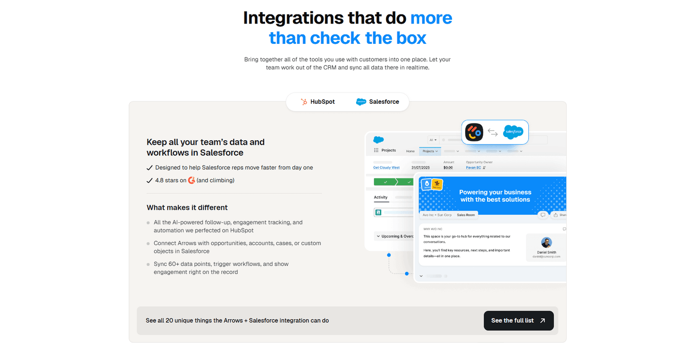Switch to the Salesforce integration tab
Screen dimensions: 694x343
377,102
